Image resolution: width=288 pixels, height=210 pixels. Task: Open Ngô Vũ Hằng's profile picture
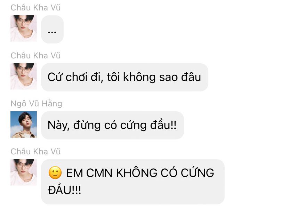24,124
